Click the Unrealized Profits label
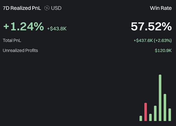The image size is (176, 126). (x=20, y=51)
